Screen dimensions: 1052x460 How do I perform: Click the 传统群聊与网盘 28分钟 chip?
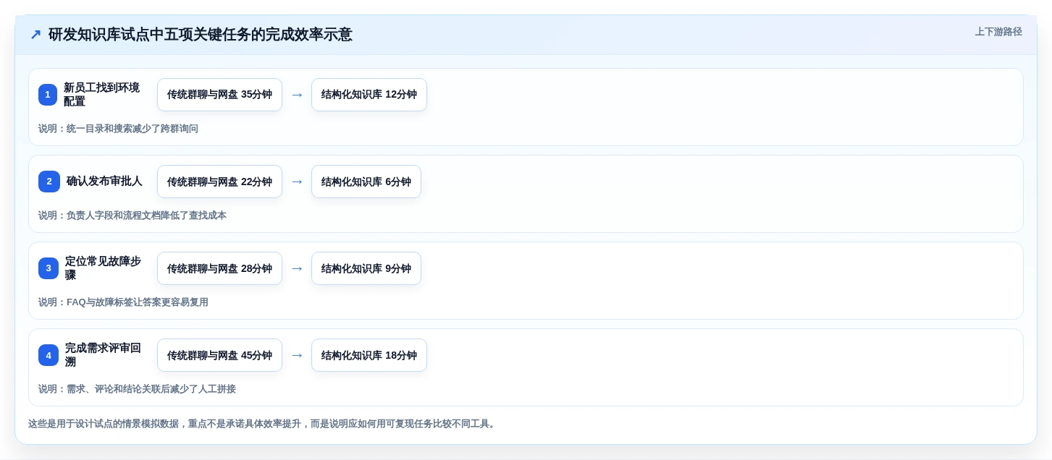coord(219,268)
